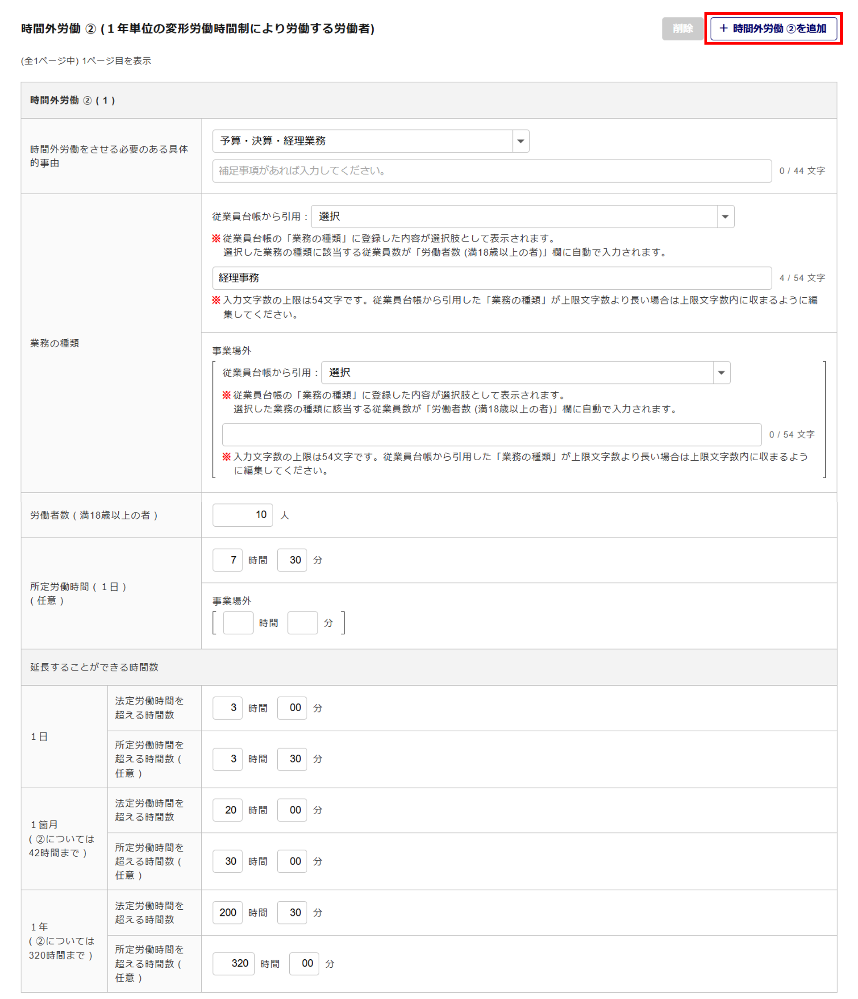Image resolution: width=858 pixels, height=999 pixels.
Task: Click the empty 事業場外 minutes field
Action: [302, 623]
